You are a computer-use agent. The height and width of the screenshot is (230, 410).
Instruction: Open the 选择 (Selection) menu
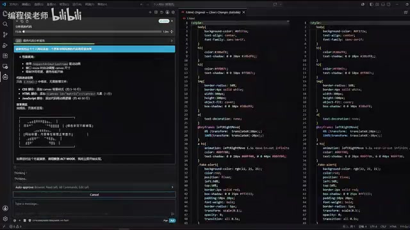click(38, 4)
